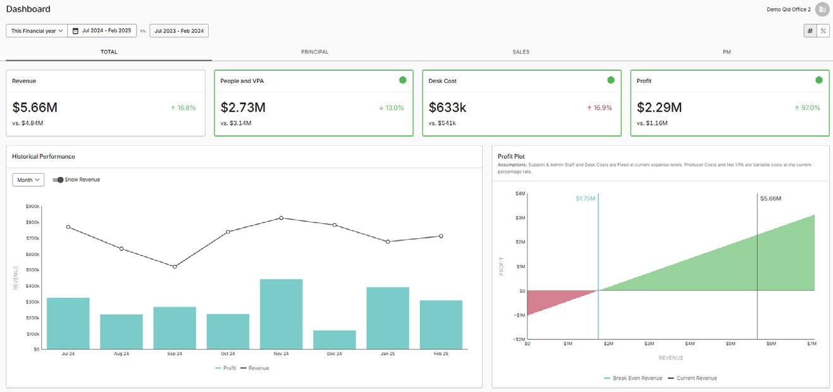Switch to number (#) display mode
Screen dimensions: 833x392
click(x=810, y=30)
